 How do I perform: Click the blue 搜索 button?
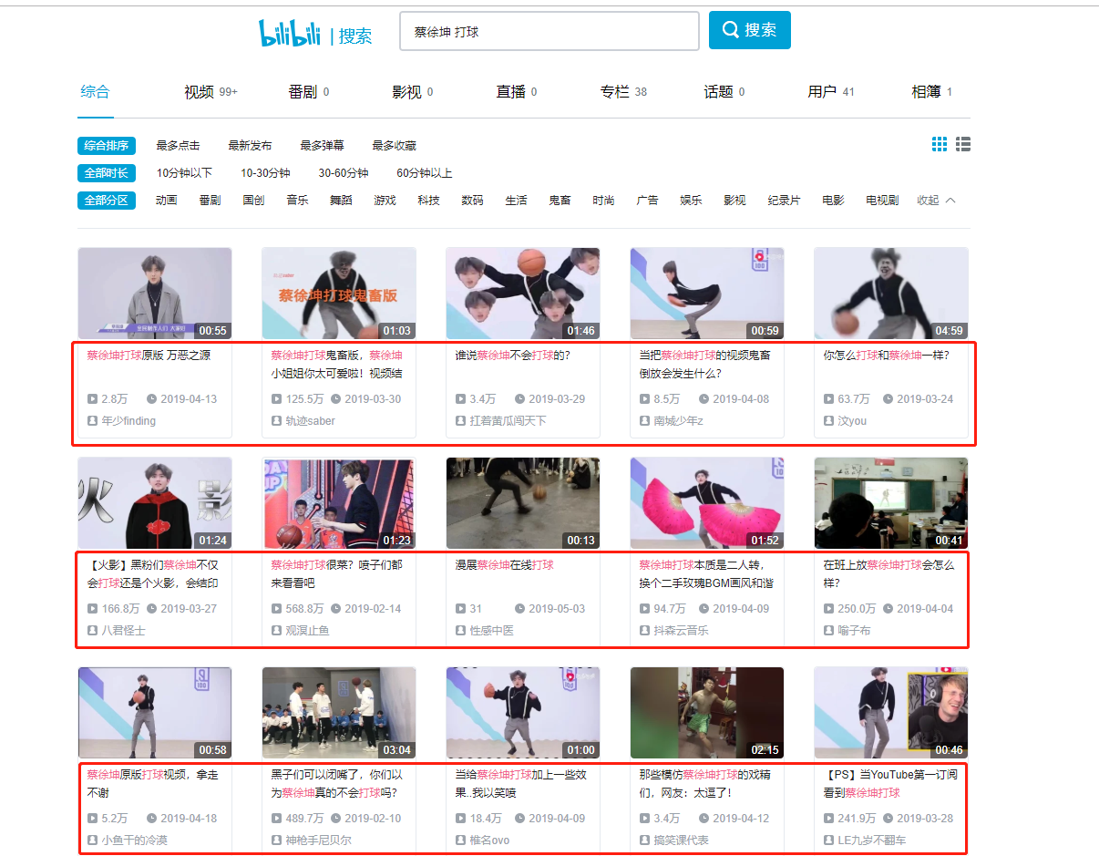(x=750, y=30)
